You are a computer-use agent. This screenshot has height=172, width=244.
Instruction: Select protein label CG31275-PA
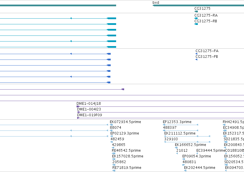tap(207, 51)
